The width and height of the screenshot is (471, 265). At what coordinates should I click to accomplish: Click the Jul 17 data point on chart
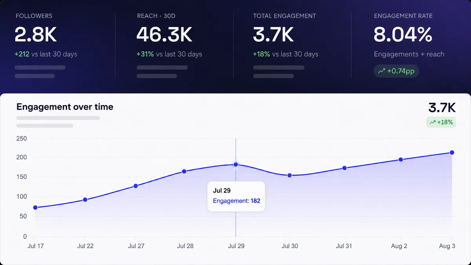[x=35, y=207]
